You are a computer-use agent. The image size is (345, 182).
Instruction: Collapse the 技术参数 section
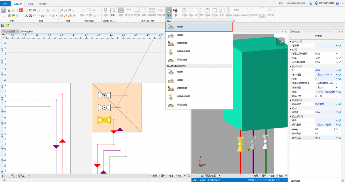tap(290, 66)
